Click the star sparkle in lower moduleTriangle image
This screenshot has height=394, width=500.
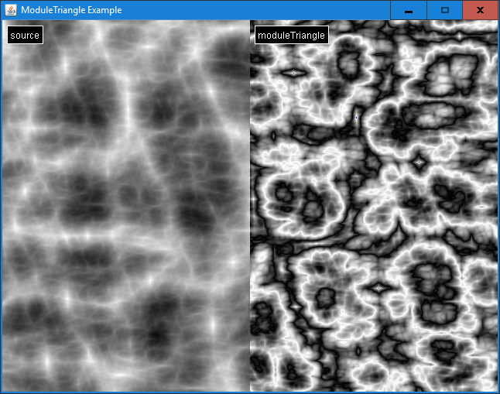(x=378, y=288)
